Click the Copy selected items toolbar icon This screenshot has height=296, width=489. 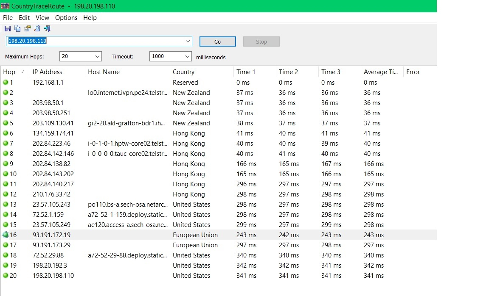tap(17, 29)
